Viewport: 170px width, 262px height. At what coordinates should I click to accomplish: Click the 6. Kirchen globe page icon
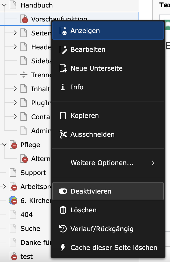click(x=13, y=201)
